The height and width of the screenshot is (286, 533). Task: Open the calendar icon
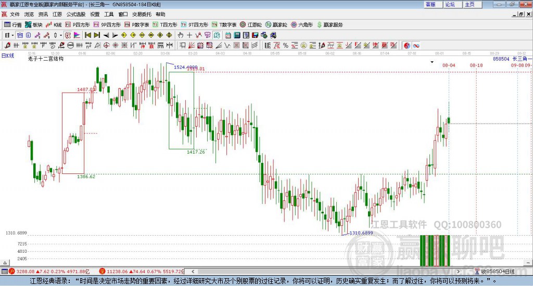click(x=228, y=35)
